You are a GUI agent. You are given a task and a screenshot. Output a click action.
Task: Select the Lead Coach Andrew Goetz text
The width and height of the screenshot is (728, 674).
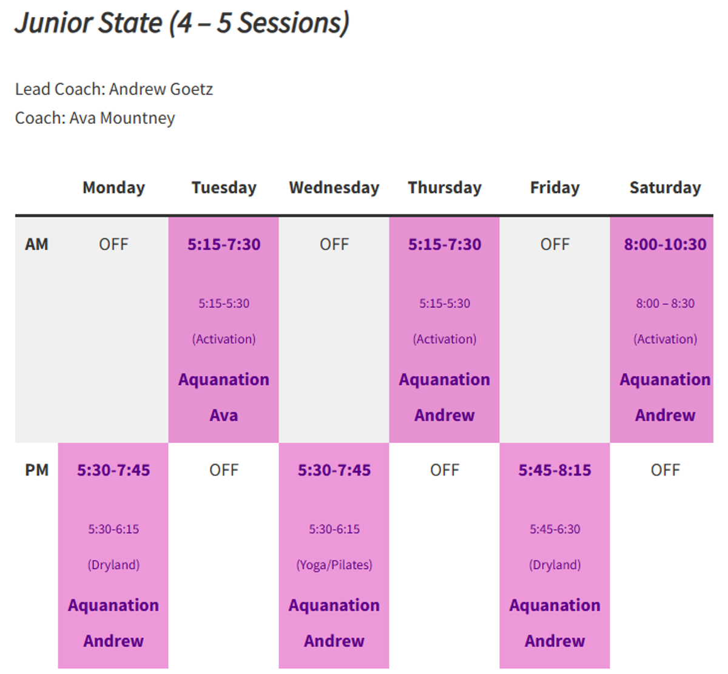(114, 89)
